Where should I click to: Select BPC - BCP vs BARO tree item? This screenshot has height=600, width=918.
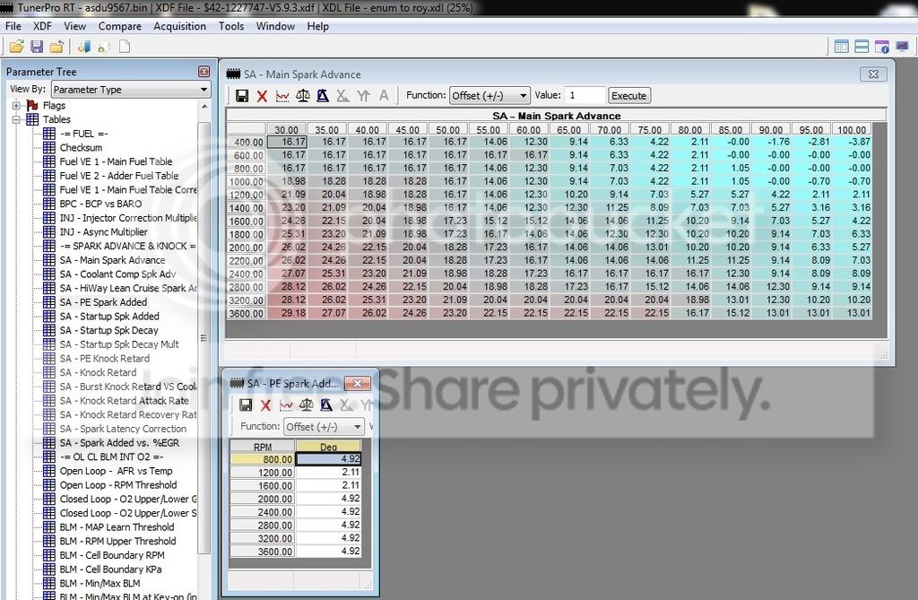pyautogui.click(x=100, y=204)
